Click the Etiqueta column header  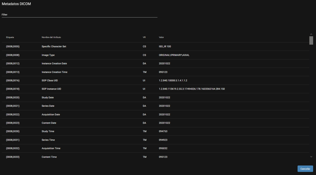[10, 38]
